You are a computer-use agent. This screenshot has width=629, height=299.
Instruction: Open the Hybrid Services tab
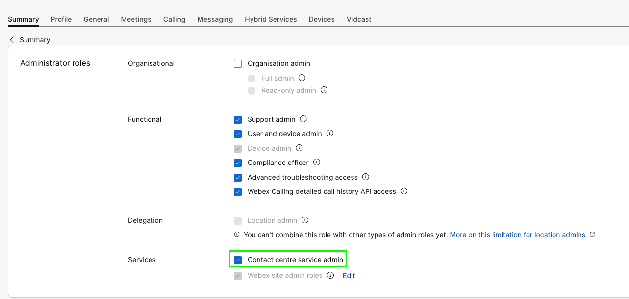tap(271, 19)
